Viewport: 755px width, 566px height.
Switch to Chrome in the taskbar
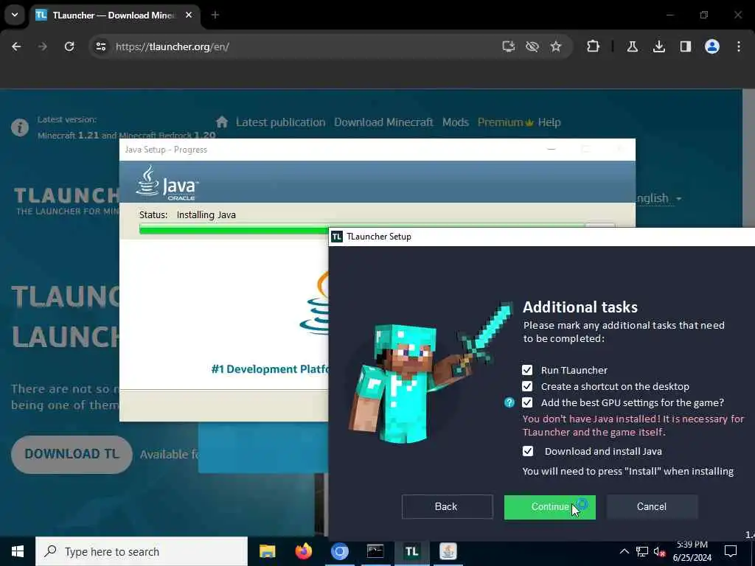339,551
